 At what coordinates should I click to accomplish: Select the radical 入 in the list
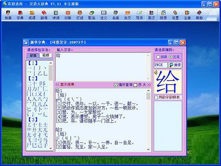click(x=34, y=99)
